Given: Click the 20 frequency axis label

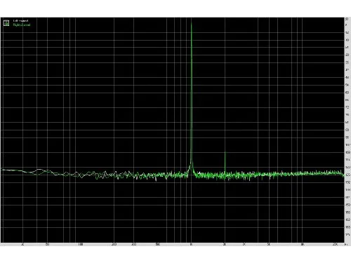Looking at the screenshot, I should tap(22, 245).
